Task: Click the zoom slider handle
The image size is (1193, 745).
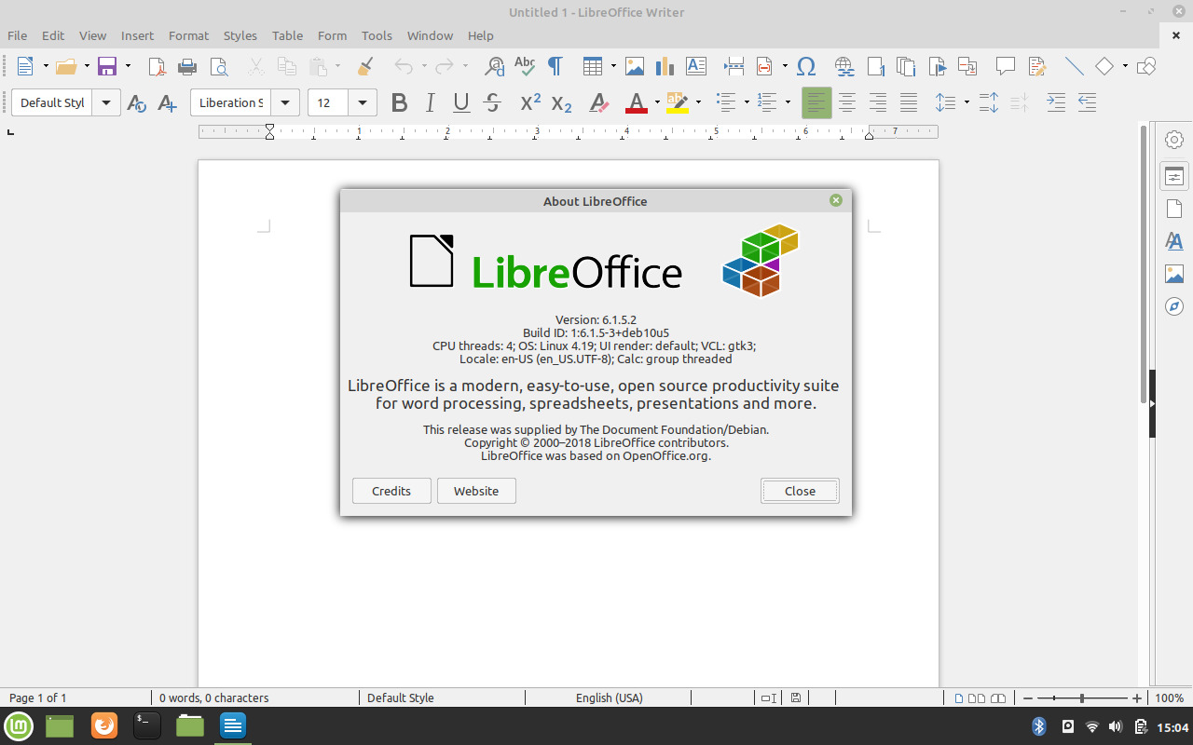Action: (x=1081, y=698)
